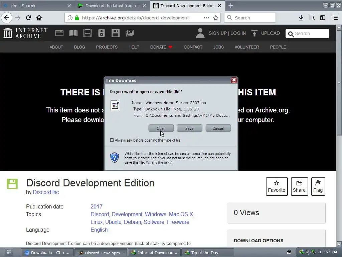Open the ABOUT menu item
342x257 pixels.
click(x=56, y=47)
